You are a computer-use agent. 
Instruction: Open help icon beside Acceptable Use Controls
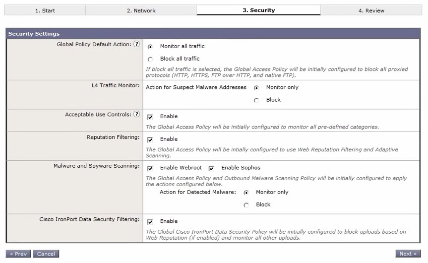pos(137,114)
